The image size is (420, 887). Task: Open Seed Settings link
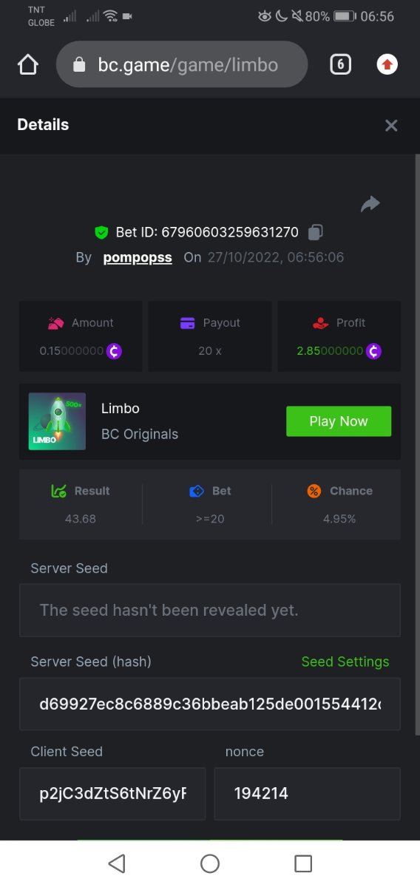345,662
